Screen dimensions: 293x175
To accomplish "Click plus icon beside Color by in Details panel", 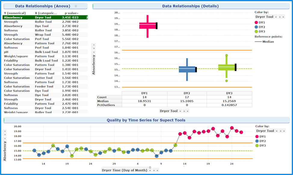I will (280, 17).
